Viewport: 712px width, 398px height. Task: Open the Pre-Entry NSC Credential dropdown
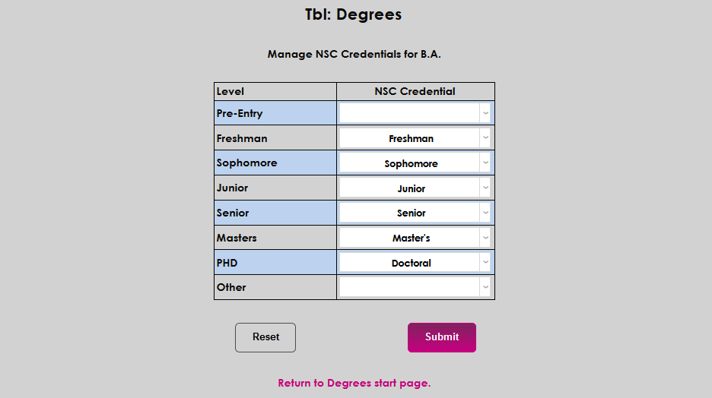pos(415,113)
